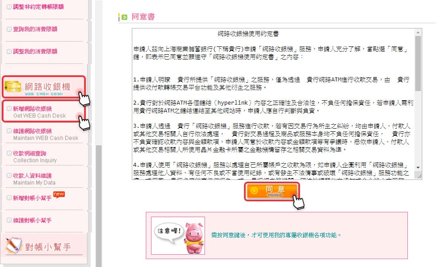Click the agreement textarea scrollbar thumb
438x267 pixels.
(418, 63)
